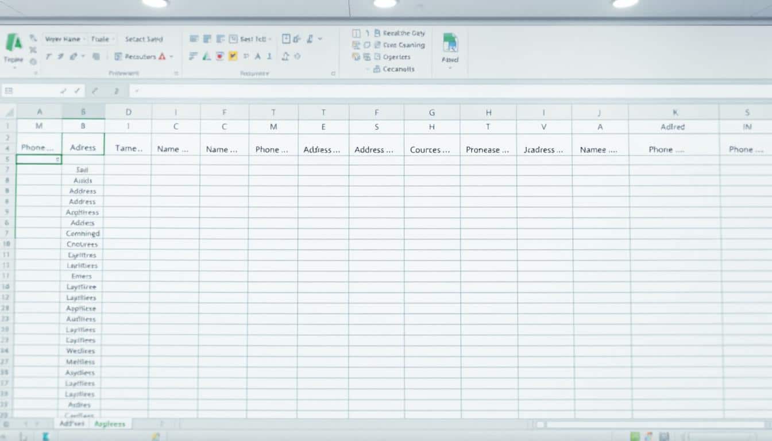
Task: Select the column K header
Action: [x=674, y=113]
